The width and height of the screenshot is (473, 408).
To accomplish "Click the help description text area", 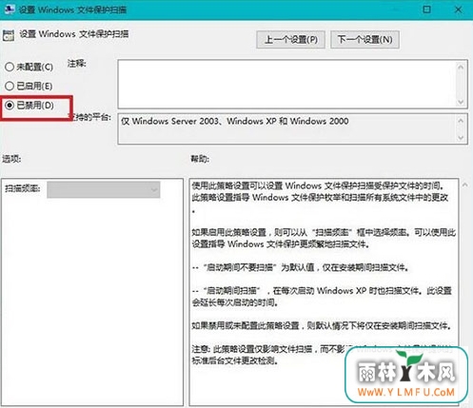I will (x=324, y=292).
